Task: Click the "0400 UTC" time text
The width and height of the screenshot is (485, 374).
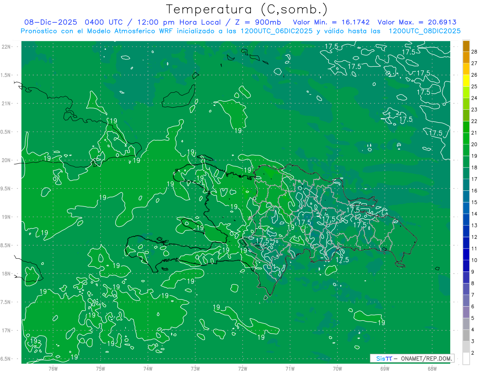Action: tap(105, 22)
